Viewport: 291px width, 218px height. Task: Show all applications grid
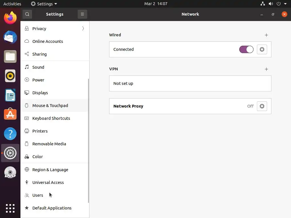tap(10, 208)
